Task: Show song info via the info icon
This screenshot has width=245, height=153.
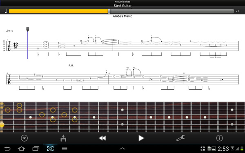Action: 219,138
